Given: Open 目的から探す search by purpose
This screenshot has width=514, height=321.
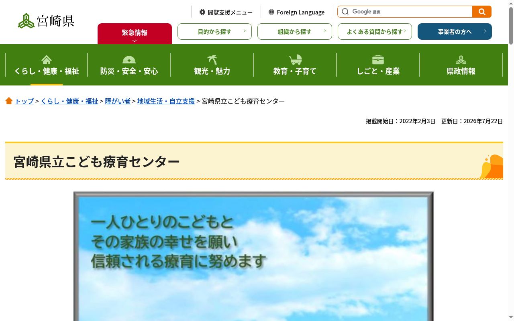Looking at the screenshot, I should click(214, 32).
